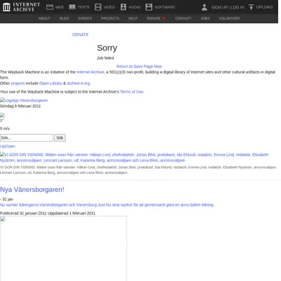Click the user profile icon

pyautogui.click(x=204, y=7)
